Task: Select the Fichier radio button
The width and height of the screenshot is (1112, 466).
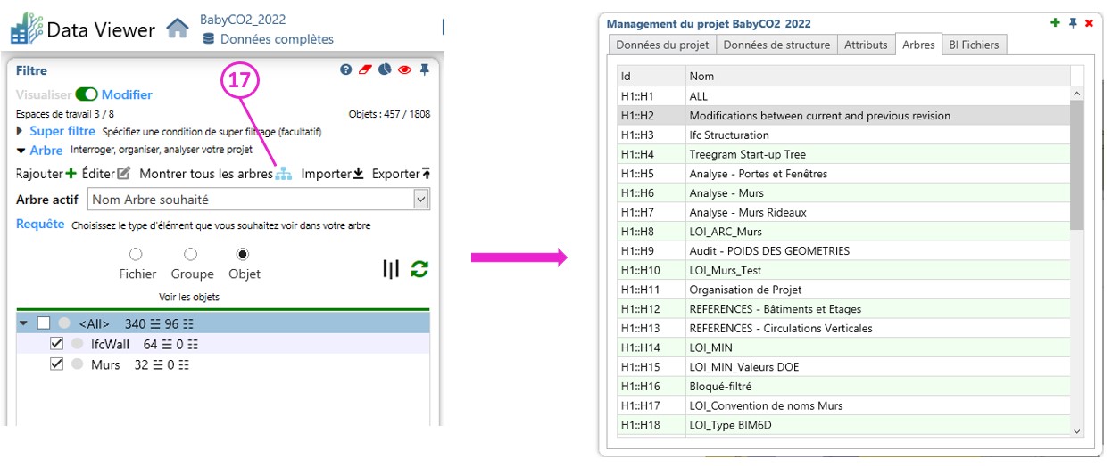Action: pos(137,255)
